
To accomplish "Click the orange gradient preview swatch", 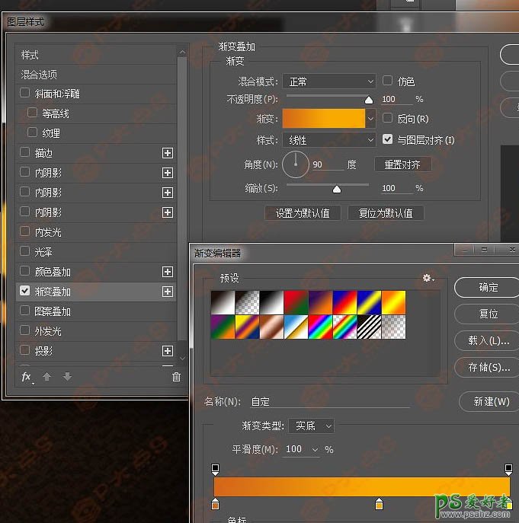I will coord(324,119).
